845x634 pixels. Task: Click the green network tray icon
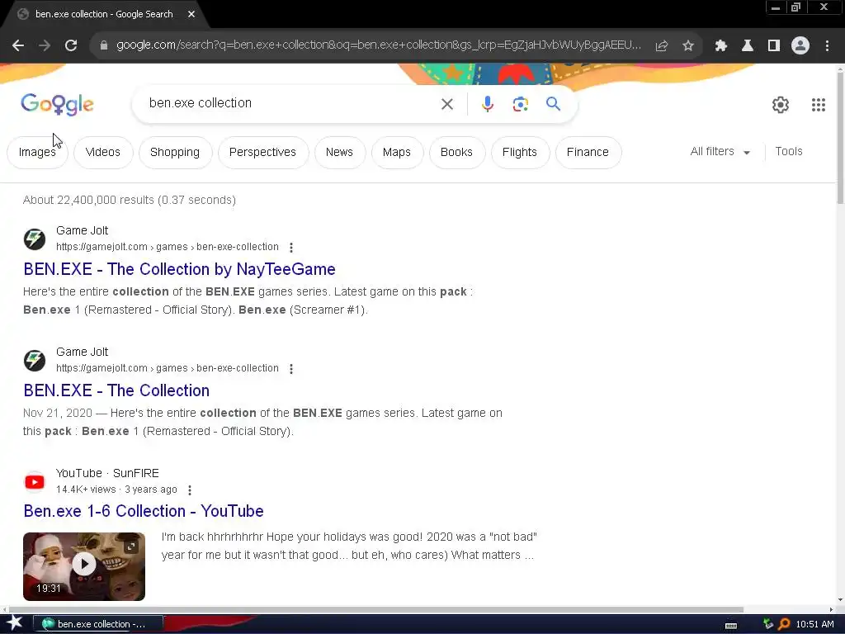click(x=768, y=624)
